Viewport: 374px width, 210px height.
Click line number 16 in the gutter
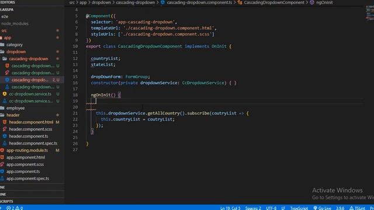pos(75,83)
